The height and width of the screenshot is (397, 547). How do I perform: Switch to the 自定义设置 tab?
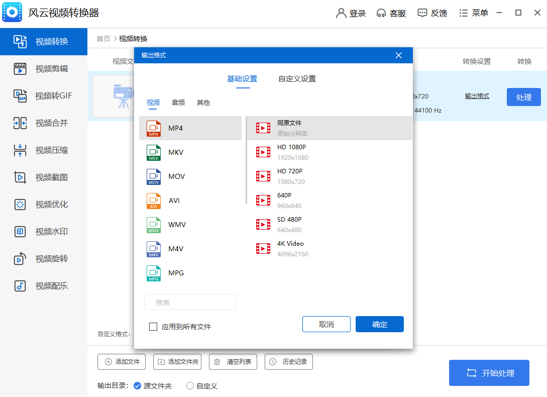pyautogui.click(x=297, y=79)
